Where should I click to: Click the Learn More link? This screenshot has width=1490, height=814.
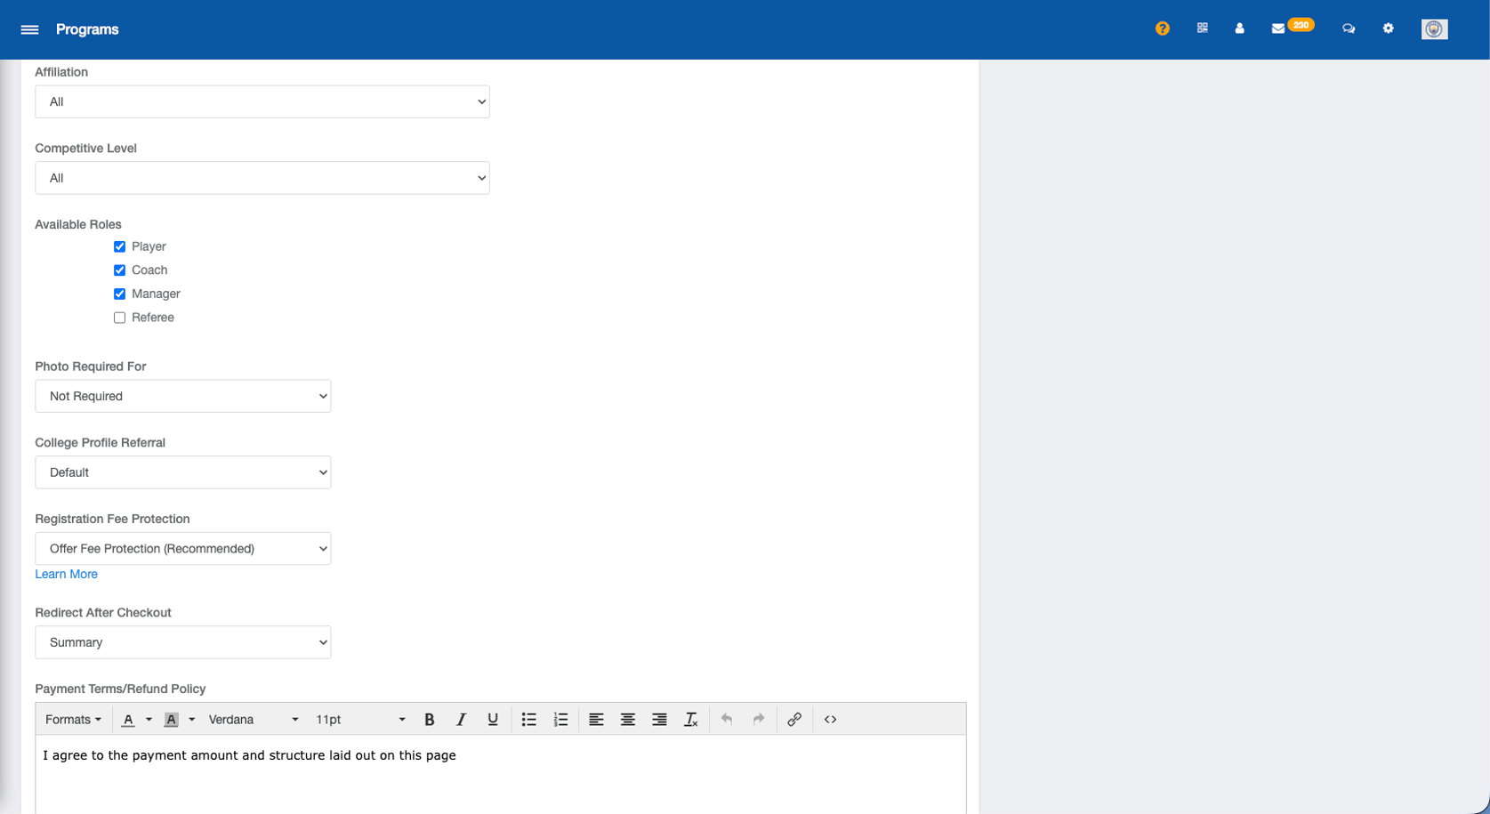click(x=66, y=575)
